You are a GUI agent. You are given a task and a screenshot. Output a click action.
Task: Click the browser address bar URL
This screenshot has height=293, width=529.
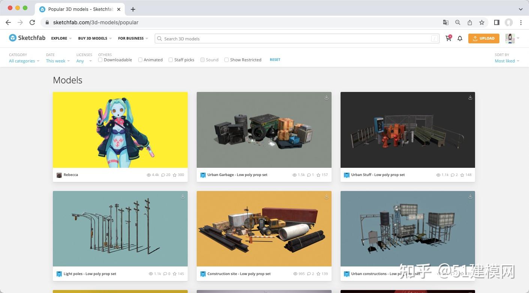click(96, 22)
